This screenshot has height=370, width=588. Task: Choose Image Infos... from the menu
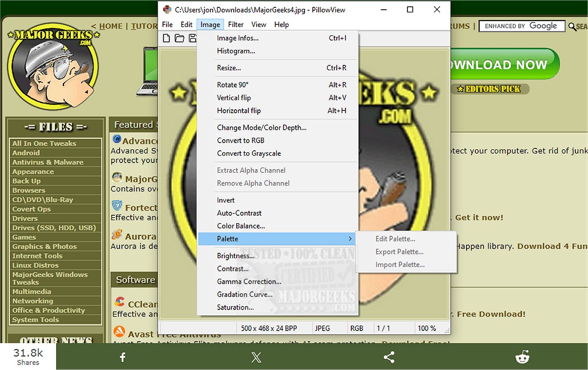tap(278, 38)
